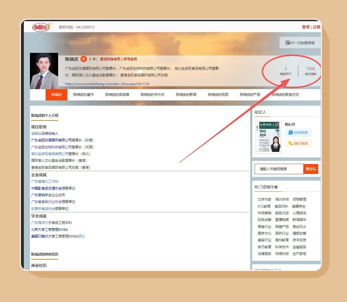
Task: Click the keyword search input field
Action: pyautogui.click(x=279, y=169)
